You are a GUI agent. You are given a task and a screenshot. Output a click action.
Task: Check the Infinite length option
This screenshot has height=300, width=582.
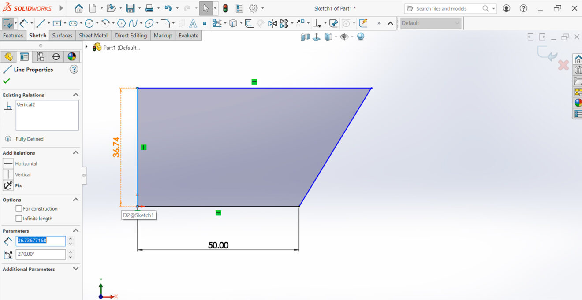pos(19,219)
